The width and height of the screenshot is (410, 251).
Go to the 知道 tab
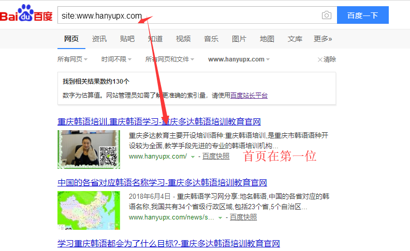click(x=155, y=39)
